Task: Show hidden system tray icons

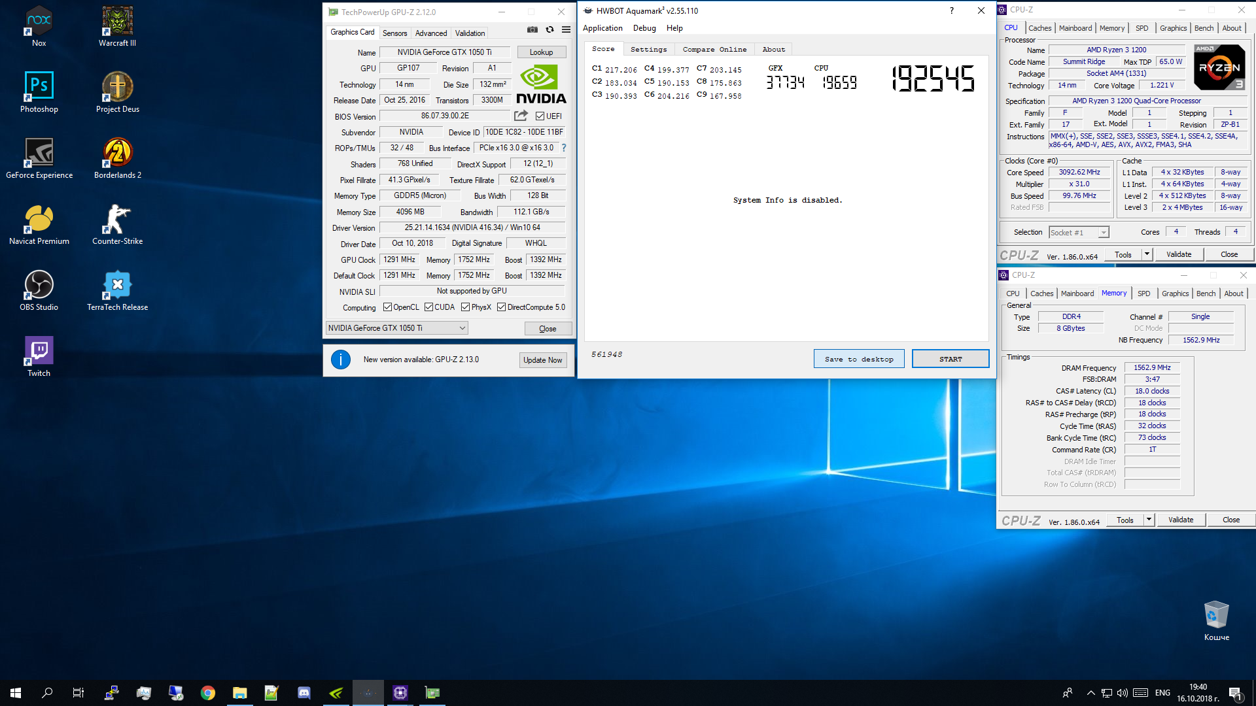Action: click(x=1090, y=693)
